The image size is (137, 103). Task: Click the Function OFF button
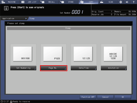(88, 97)
